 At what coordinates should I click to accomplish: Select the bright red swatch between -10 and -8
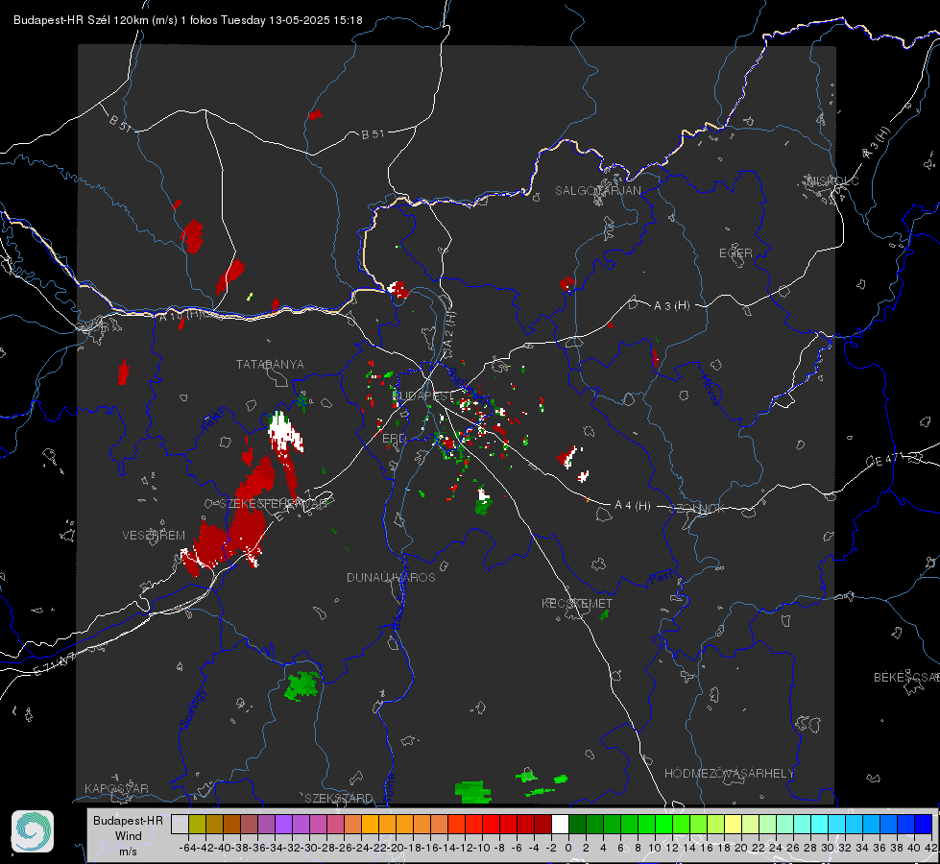click(491, 824)
